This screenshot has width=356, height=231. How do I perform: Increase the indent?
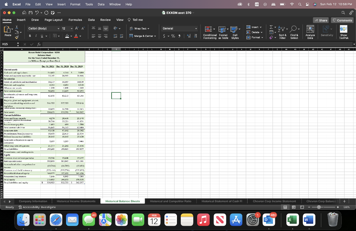[121, 36]
